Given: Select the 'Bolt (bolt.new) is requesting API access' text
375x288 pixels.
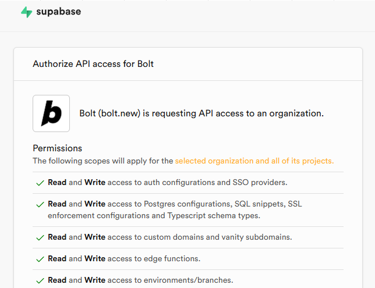Looking at the screenshot, I should [x=201, y=113].
